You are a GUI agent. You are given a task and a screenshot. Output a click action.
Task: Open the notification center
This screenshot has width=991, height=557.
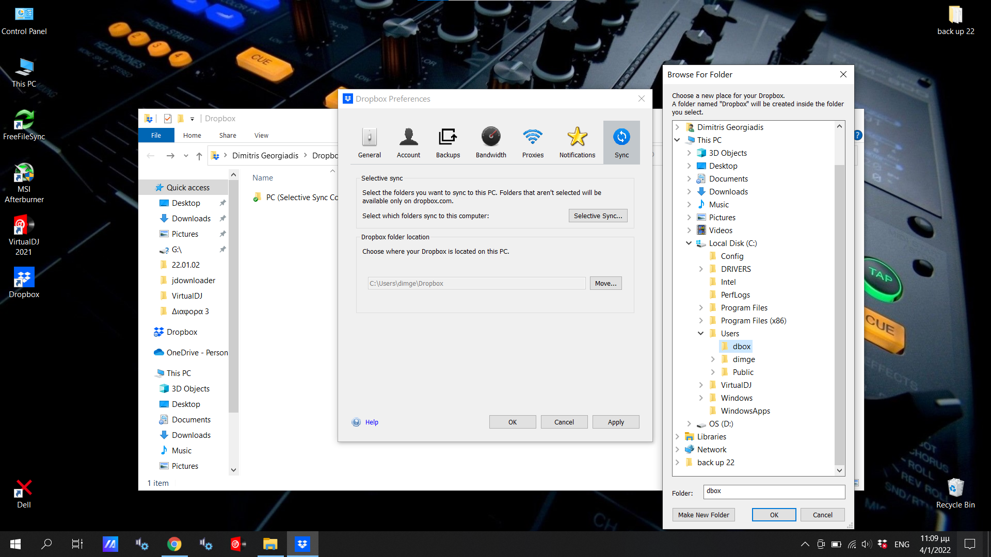point(970,544)
